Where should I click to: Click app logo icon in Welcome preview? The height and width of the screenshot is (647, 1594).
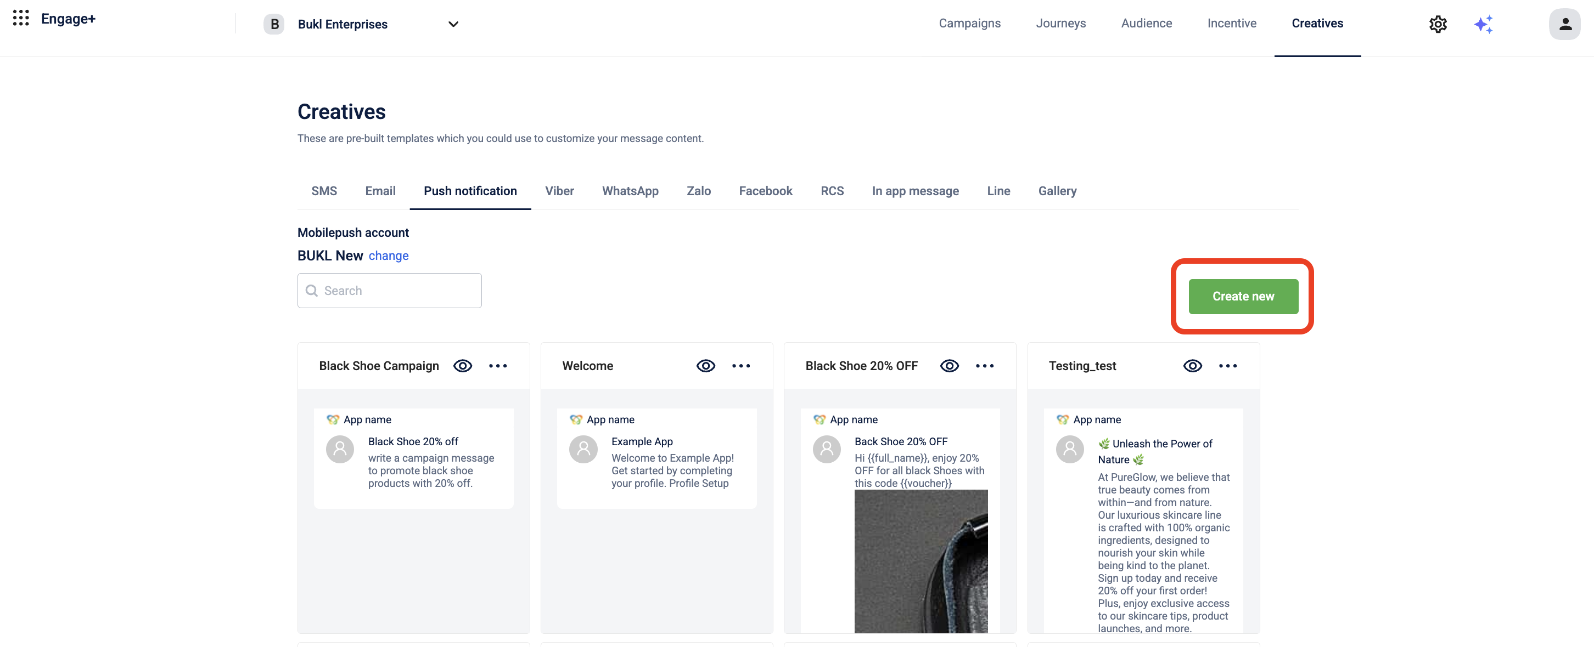coord(576,419)
